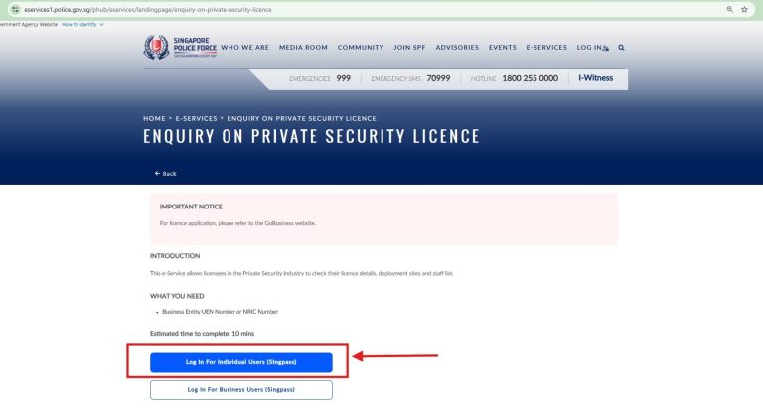Screen dimensions: 763x415
Task: Click the browser address bar URL
Action: (148, 10)
